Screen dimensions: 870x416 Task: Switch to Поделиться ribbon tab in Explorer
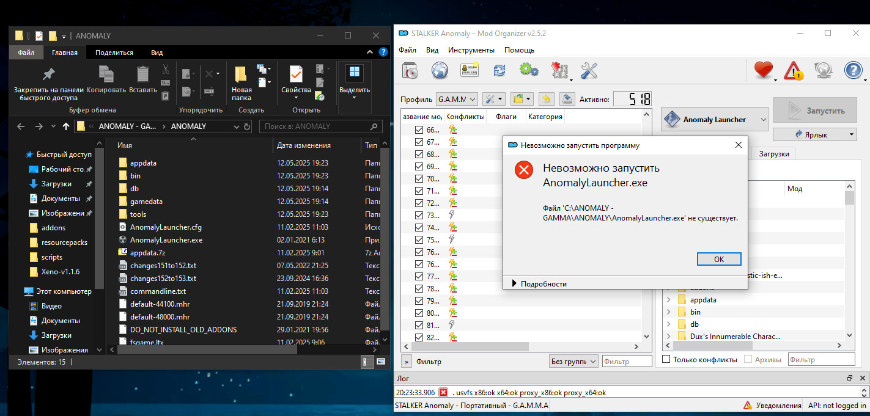(114, 53)
